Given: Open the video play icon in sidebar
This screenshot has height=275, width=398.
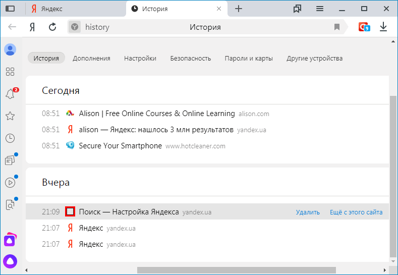Looking at the screenshot, I should [x=10, y=183].
